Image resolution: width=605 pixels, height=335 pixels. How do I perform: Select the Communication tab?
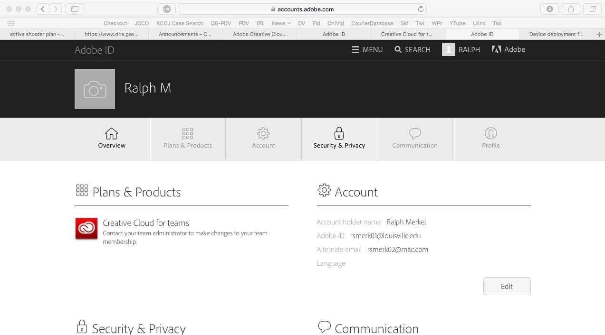click(x=415, y=139)
